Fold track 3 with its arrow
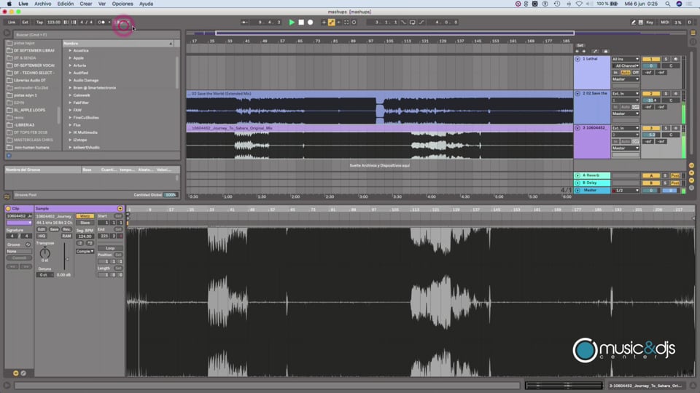The height and width of the screenshot is (393, 700). pos(577,128)
